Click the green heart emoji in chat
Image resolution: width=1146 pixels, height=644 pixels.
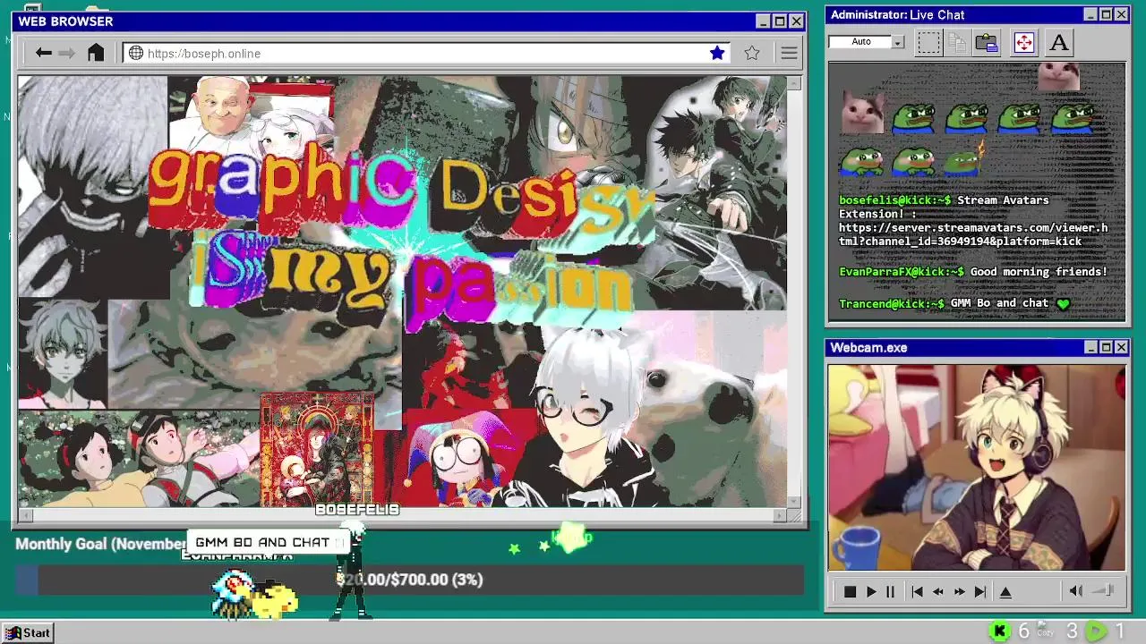[x=1063, y=304]
